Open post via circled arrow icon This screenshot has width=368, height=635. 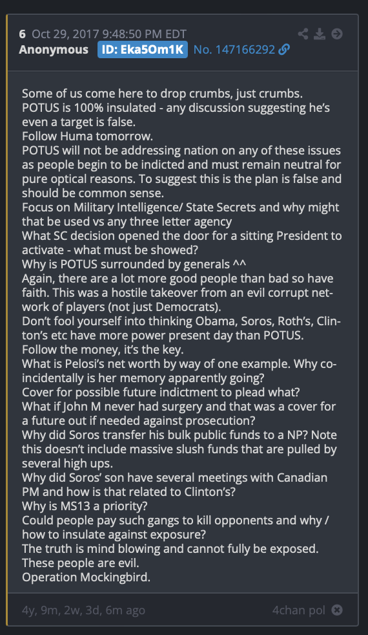(337, 34)
